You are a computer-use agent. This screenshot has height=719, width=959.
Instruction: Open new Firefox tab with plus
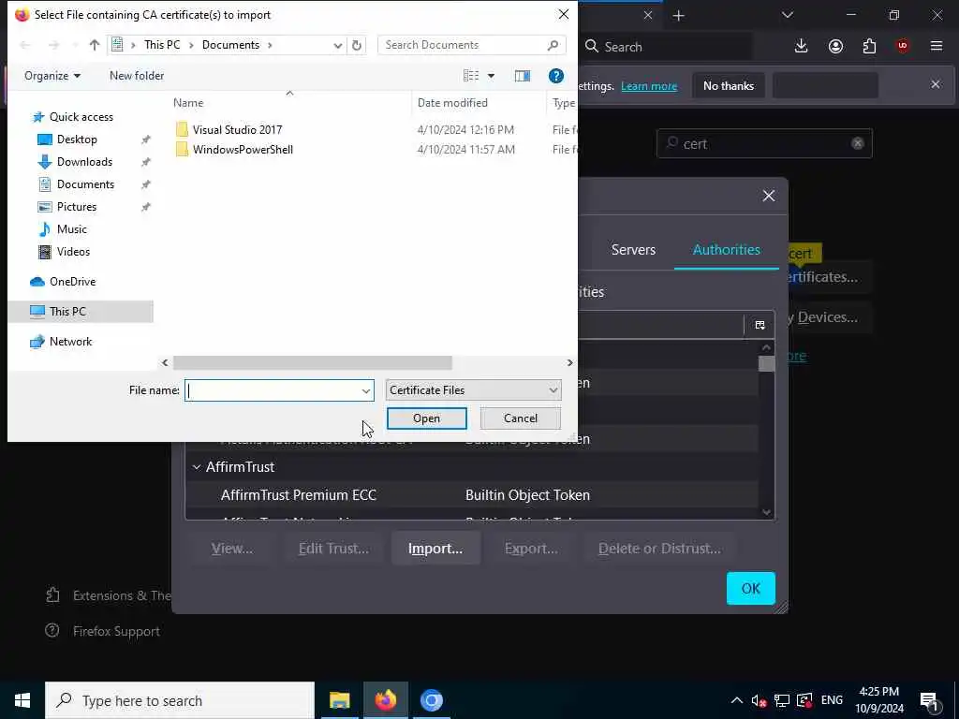coord(678,15)
